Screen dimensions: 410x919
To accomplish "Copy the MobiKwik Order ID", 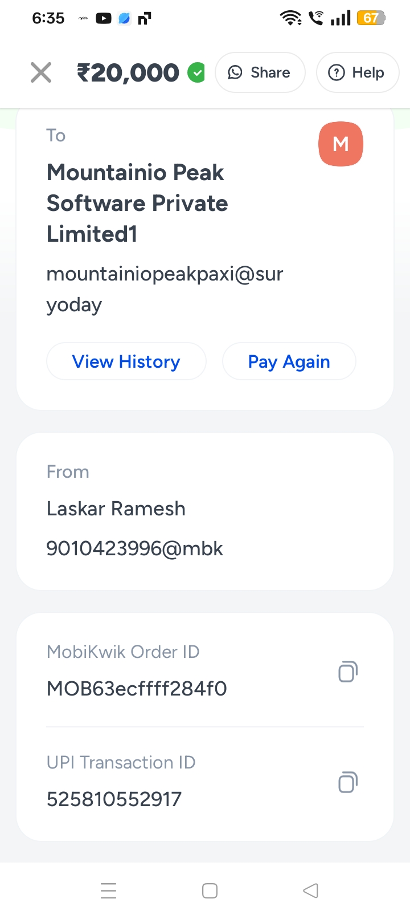I will click(x=347, y=672).
